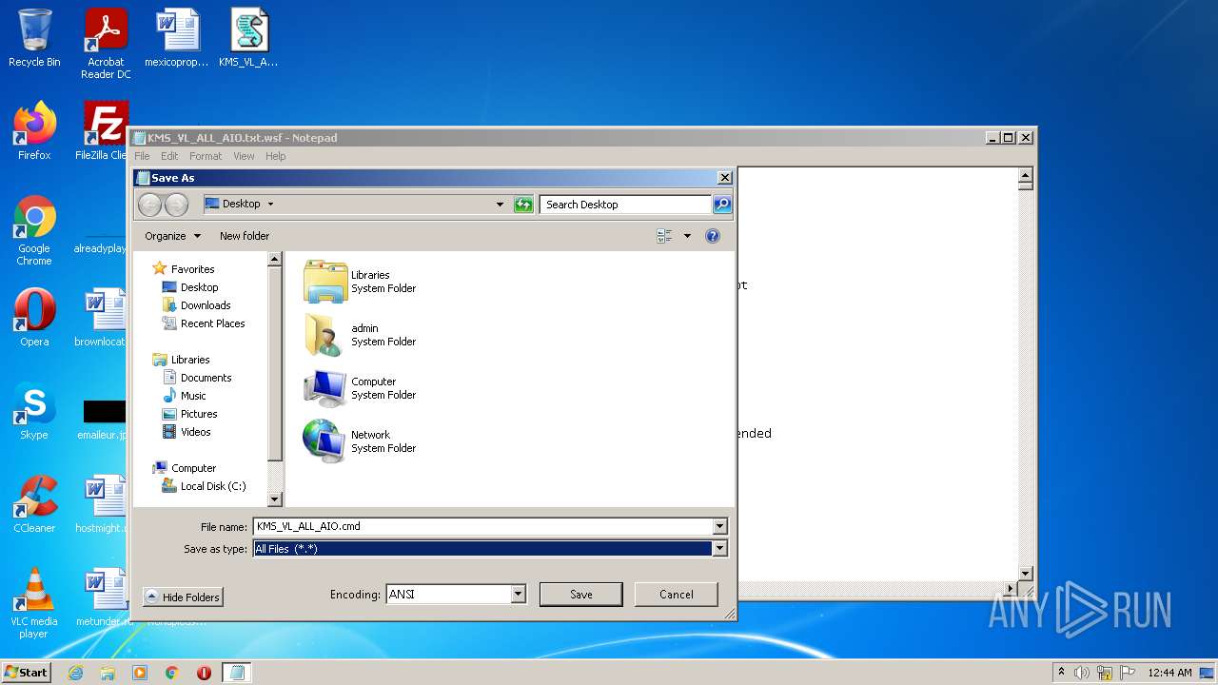Select Desktop under Favorites
This screenshot has width=1218, height=685.
pos(190,287)
